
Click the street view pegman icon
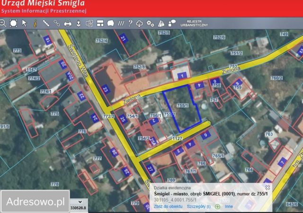tap(79, 23)
